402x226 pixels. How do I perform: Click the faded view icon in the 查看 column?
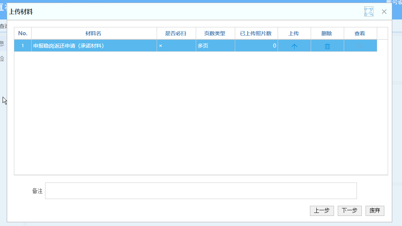pyautogui.click(x=360, y=46)
